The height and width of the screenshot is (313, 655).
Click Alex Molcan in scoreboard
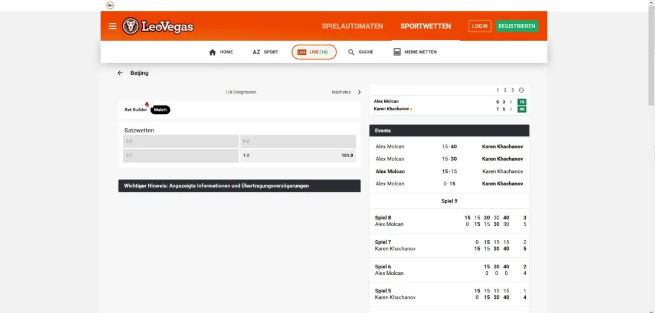coord(386,101)
